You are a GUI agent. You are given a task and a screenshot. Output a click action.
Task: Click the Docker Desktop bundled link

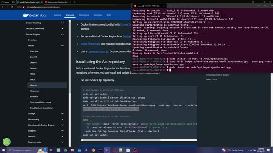click(126, 25)
